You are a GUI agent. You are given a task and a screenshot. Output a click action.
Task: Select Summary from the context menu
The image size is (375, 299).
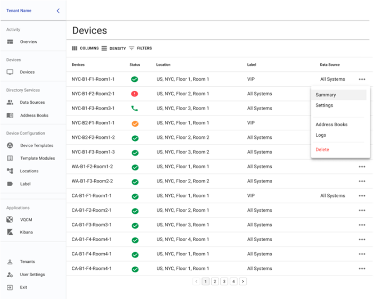326,95
